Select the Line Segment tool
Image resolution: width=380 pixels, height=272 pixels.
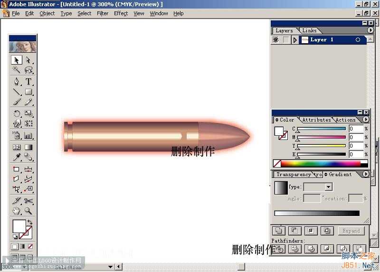pyautogui.click(x=17, y=92)
